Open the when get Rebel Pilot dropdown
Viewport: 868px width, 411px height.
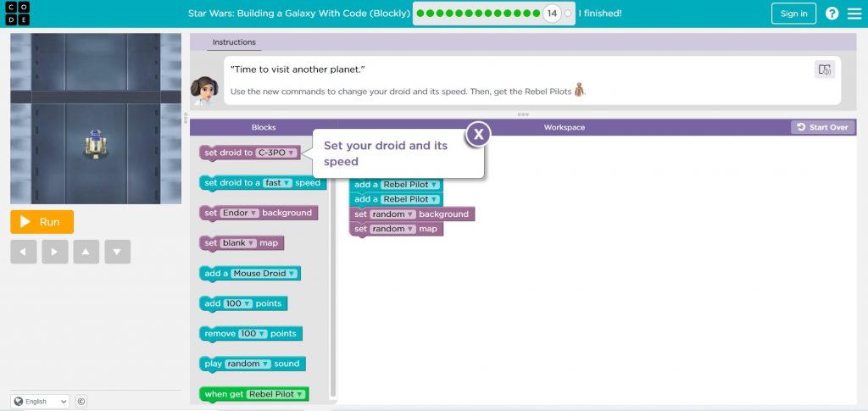(276, 394)
